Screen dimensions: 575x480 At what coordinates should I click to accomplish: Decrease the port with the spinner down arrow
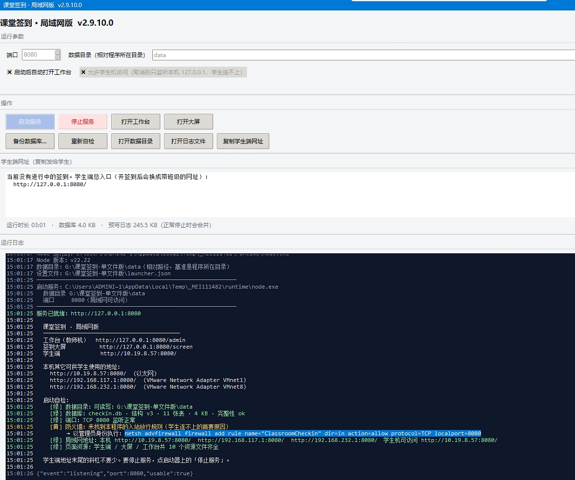(57, 57)
